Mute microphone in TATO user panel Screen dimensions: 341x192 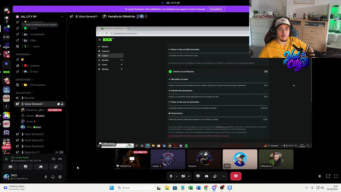pyautogui.click(x=46, y=177)
